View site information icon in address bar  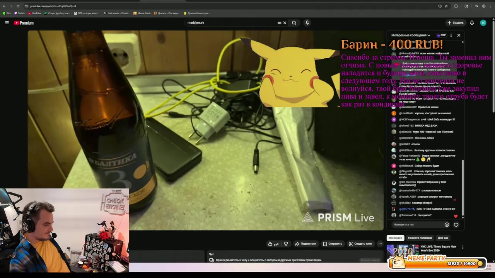click(26, 6)
